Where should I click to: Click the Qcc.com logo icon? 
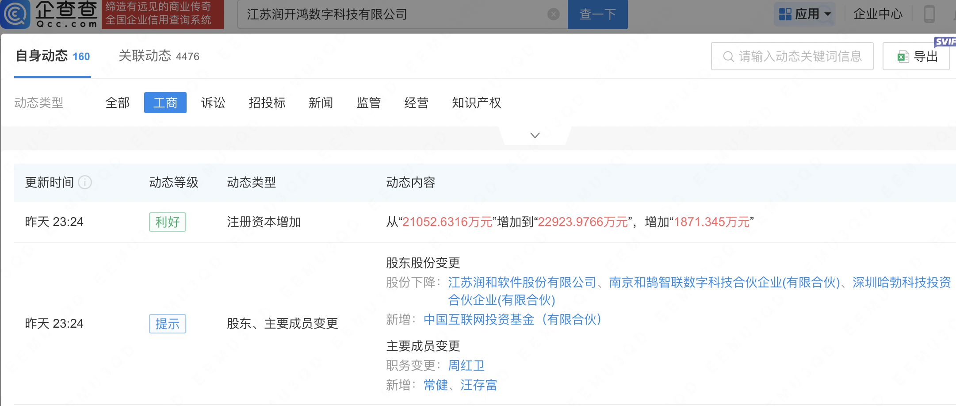(x=15, y=14)
